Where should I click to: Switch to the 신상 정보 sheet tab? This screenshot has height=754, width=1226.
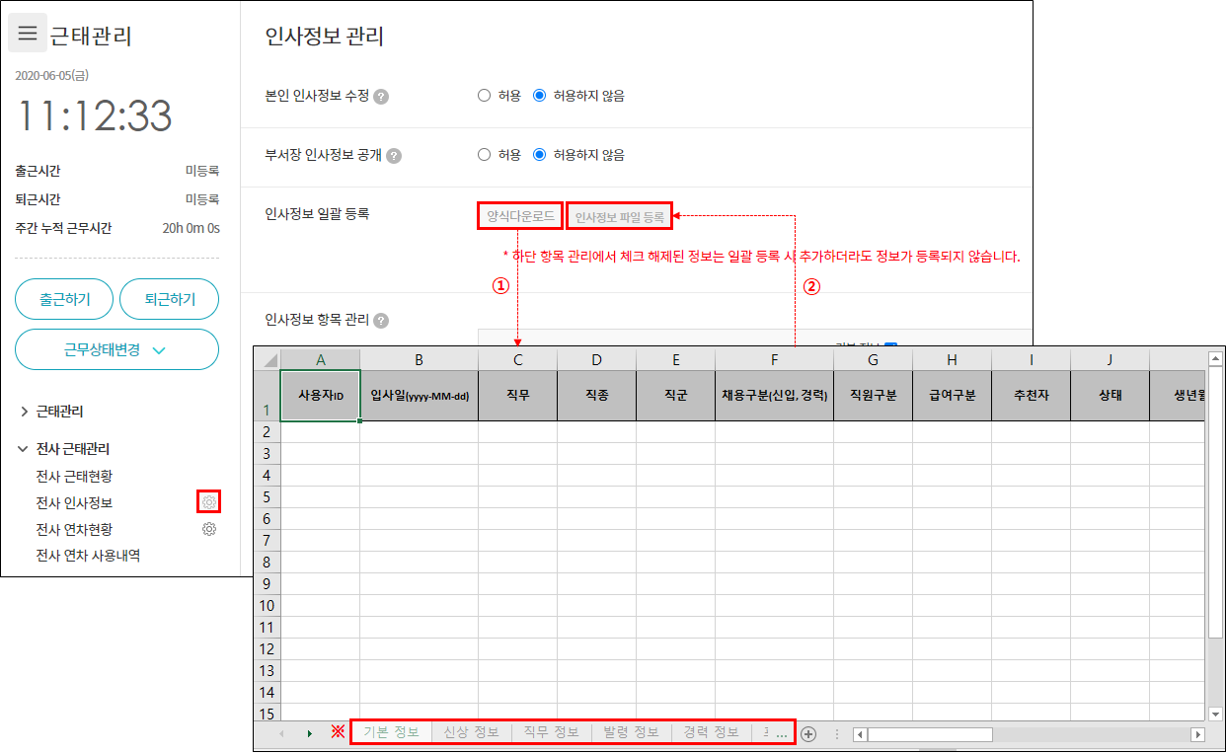pyautogui.click(x=471, y=732)
